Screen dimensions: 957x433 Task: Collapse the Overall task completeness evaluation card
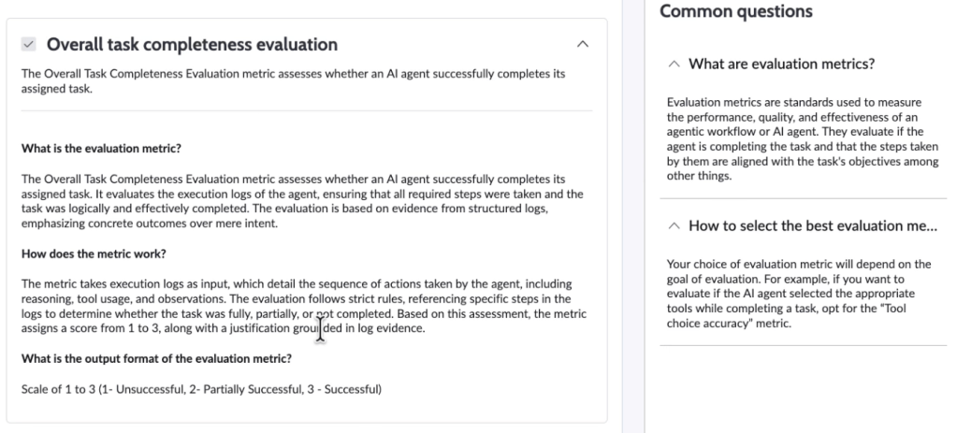point(584,44)
